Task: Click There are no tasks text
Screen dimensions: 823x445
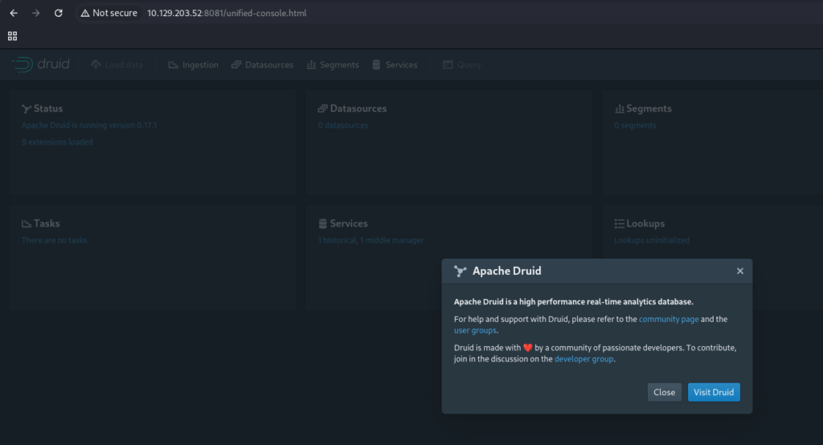Action: [54, 240]
